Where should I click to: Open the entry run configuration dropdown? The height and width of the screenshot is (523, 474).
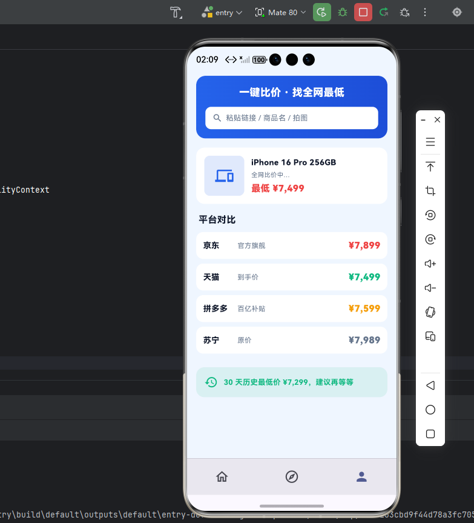(x=222, y=13)
